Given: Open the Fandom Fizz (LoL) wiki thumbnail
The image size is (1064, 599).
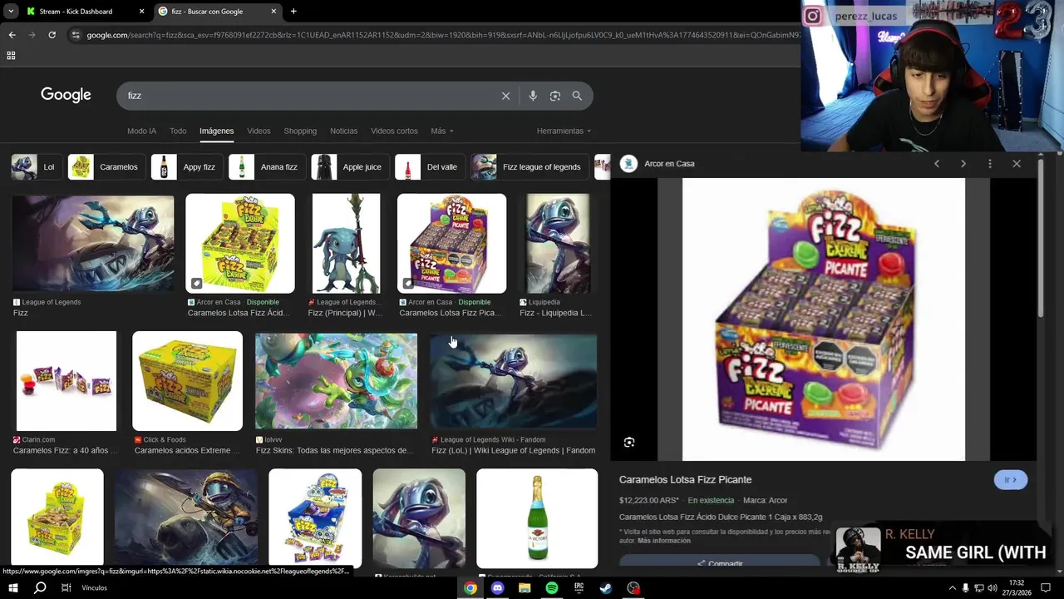Looking at the screenshot, I should point(514,381).
